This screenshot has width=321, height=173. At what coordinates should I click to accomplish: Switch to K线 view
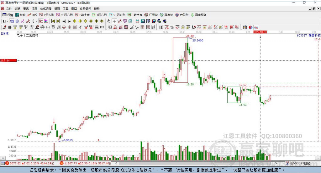[32, 15]
